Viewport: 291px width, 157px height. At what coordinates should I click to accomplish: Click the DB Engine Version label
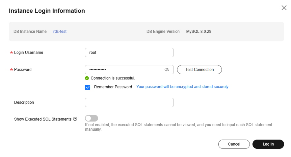(x=163, y=32)
